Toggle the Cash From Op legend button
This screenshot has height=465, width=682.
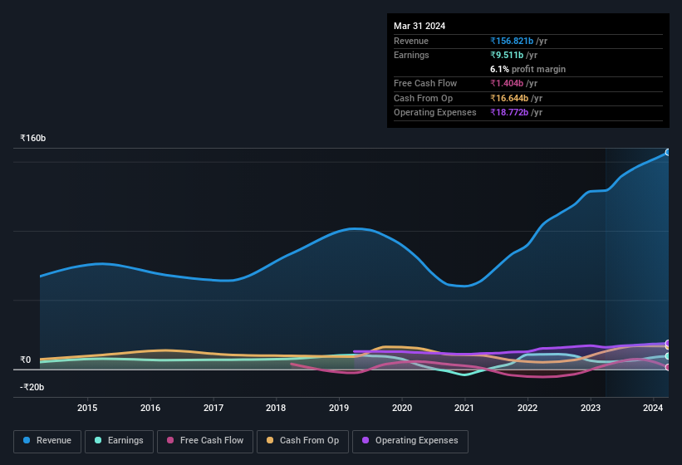click(x=302, y=441)
